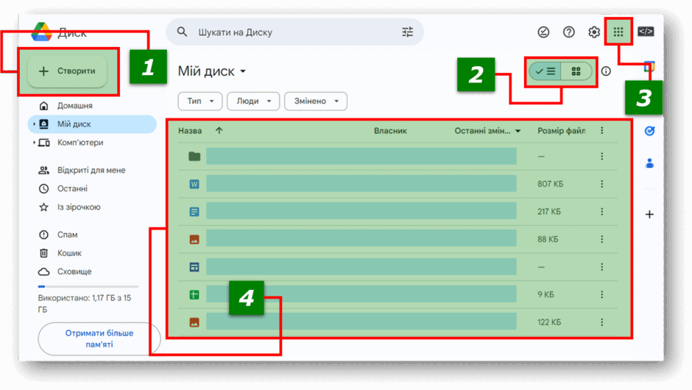Click the Google Drive logo
Image resolution: width=692 pixels, height=390 pixels.
(42, 32)
